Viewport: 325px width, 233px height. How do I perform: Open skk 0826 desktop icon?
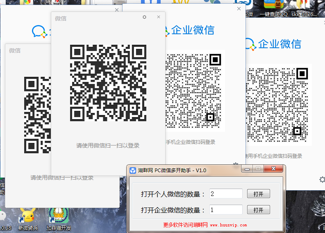pos(304,9)
